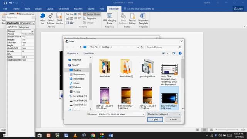
Task: Open Document Template in the ribbon
Action: click(143, 19)
